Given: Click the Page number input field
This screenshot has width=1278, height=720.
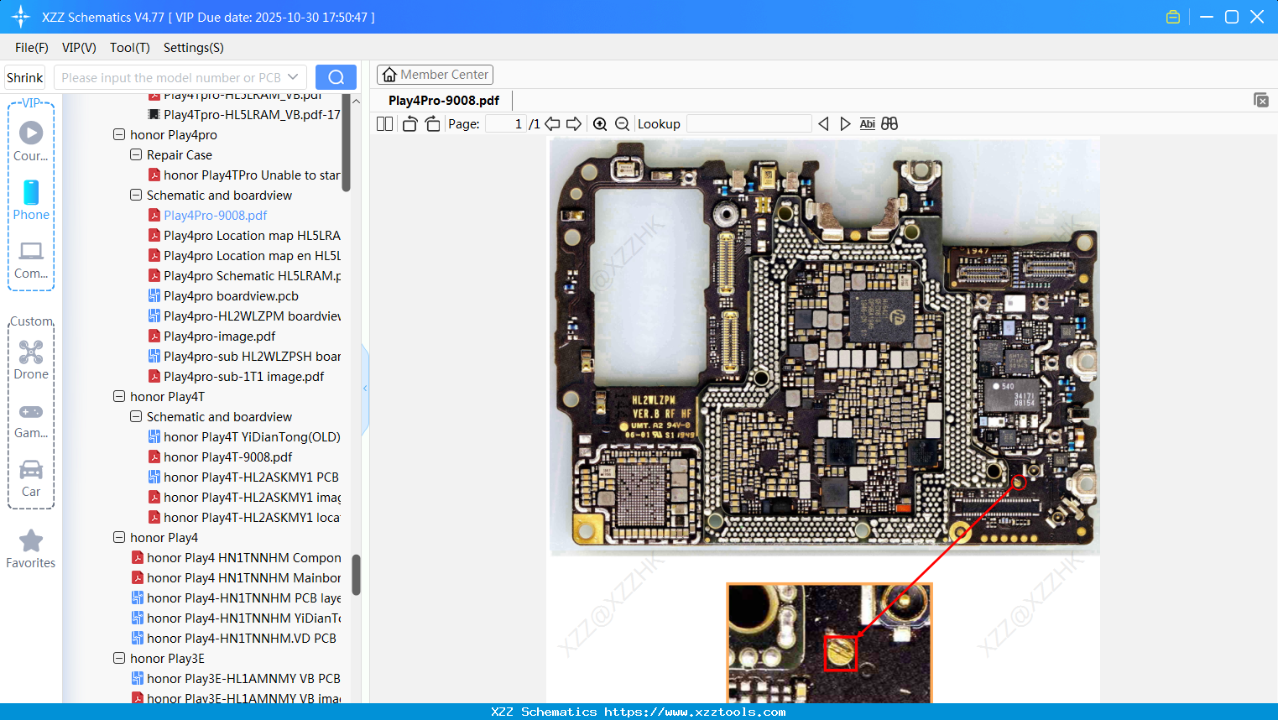Looking at the screenshot, I should [506, 124].
